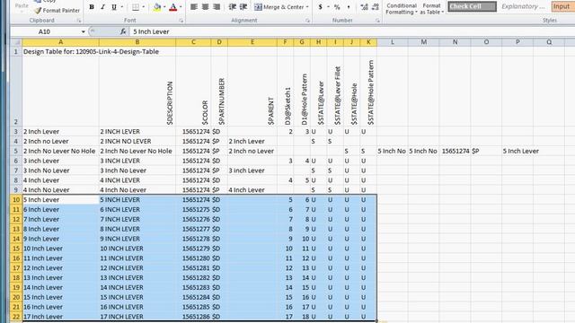Select cell '4 Inch Lever' in column E
The image size is (575, 323).
pos(252,190)
